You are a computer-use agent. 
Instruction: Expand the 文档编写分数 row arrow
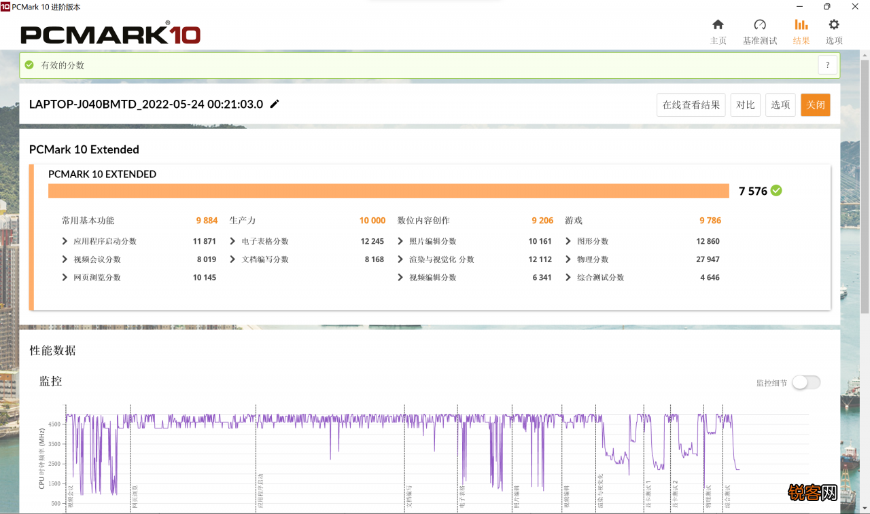tap(232, 259)
